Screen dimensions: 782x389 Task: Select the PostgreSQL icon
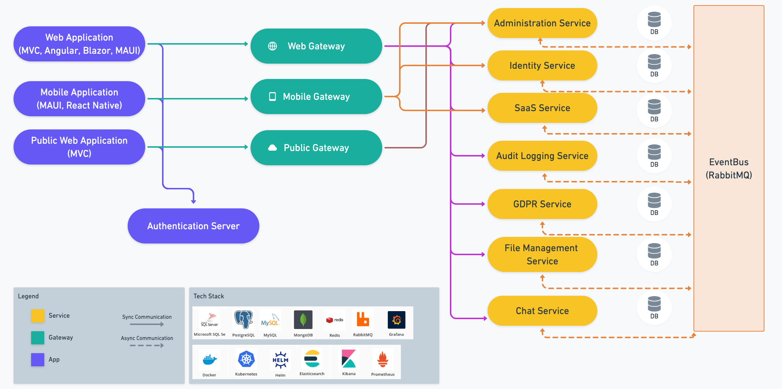coord(243,320)
